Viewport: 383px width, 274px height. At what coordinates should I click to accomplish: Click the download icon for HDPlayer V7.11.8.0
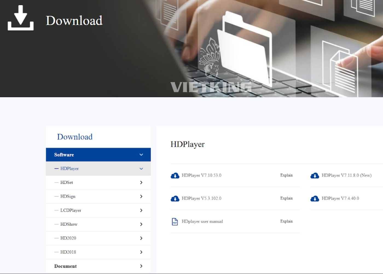pos(315,175)
